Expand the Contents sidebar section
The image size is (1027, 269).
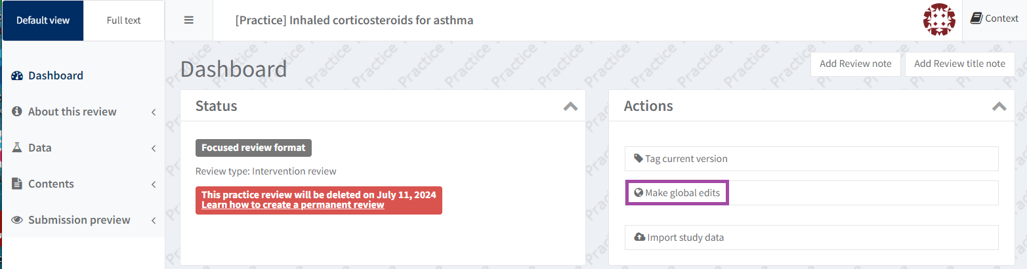[154, 184]
